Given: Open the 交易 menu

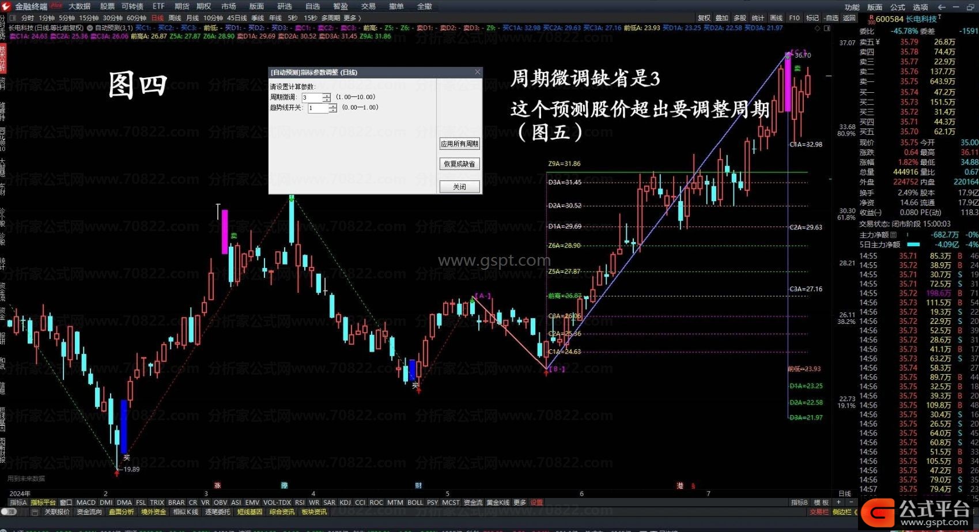Looking at the screenshot, I should pyautogui.click(x=368, y=6).
